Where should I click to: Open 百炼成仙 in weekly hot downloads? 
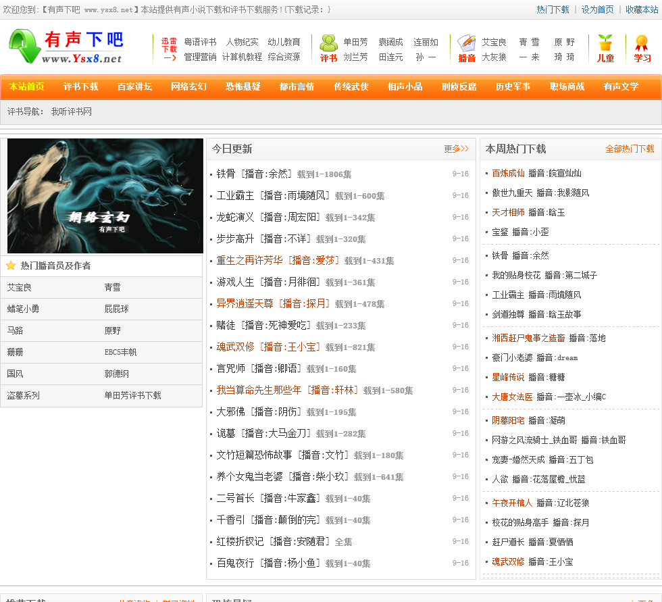(508, 173)
